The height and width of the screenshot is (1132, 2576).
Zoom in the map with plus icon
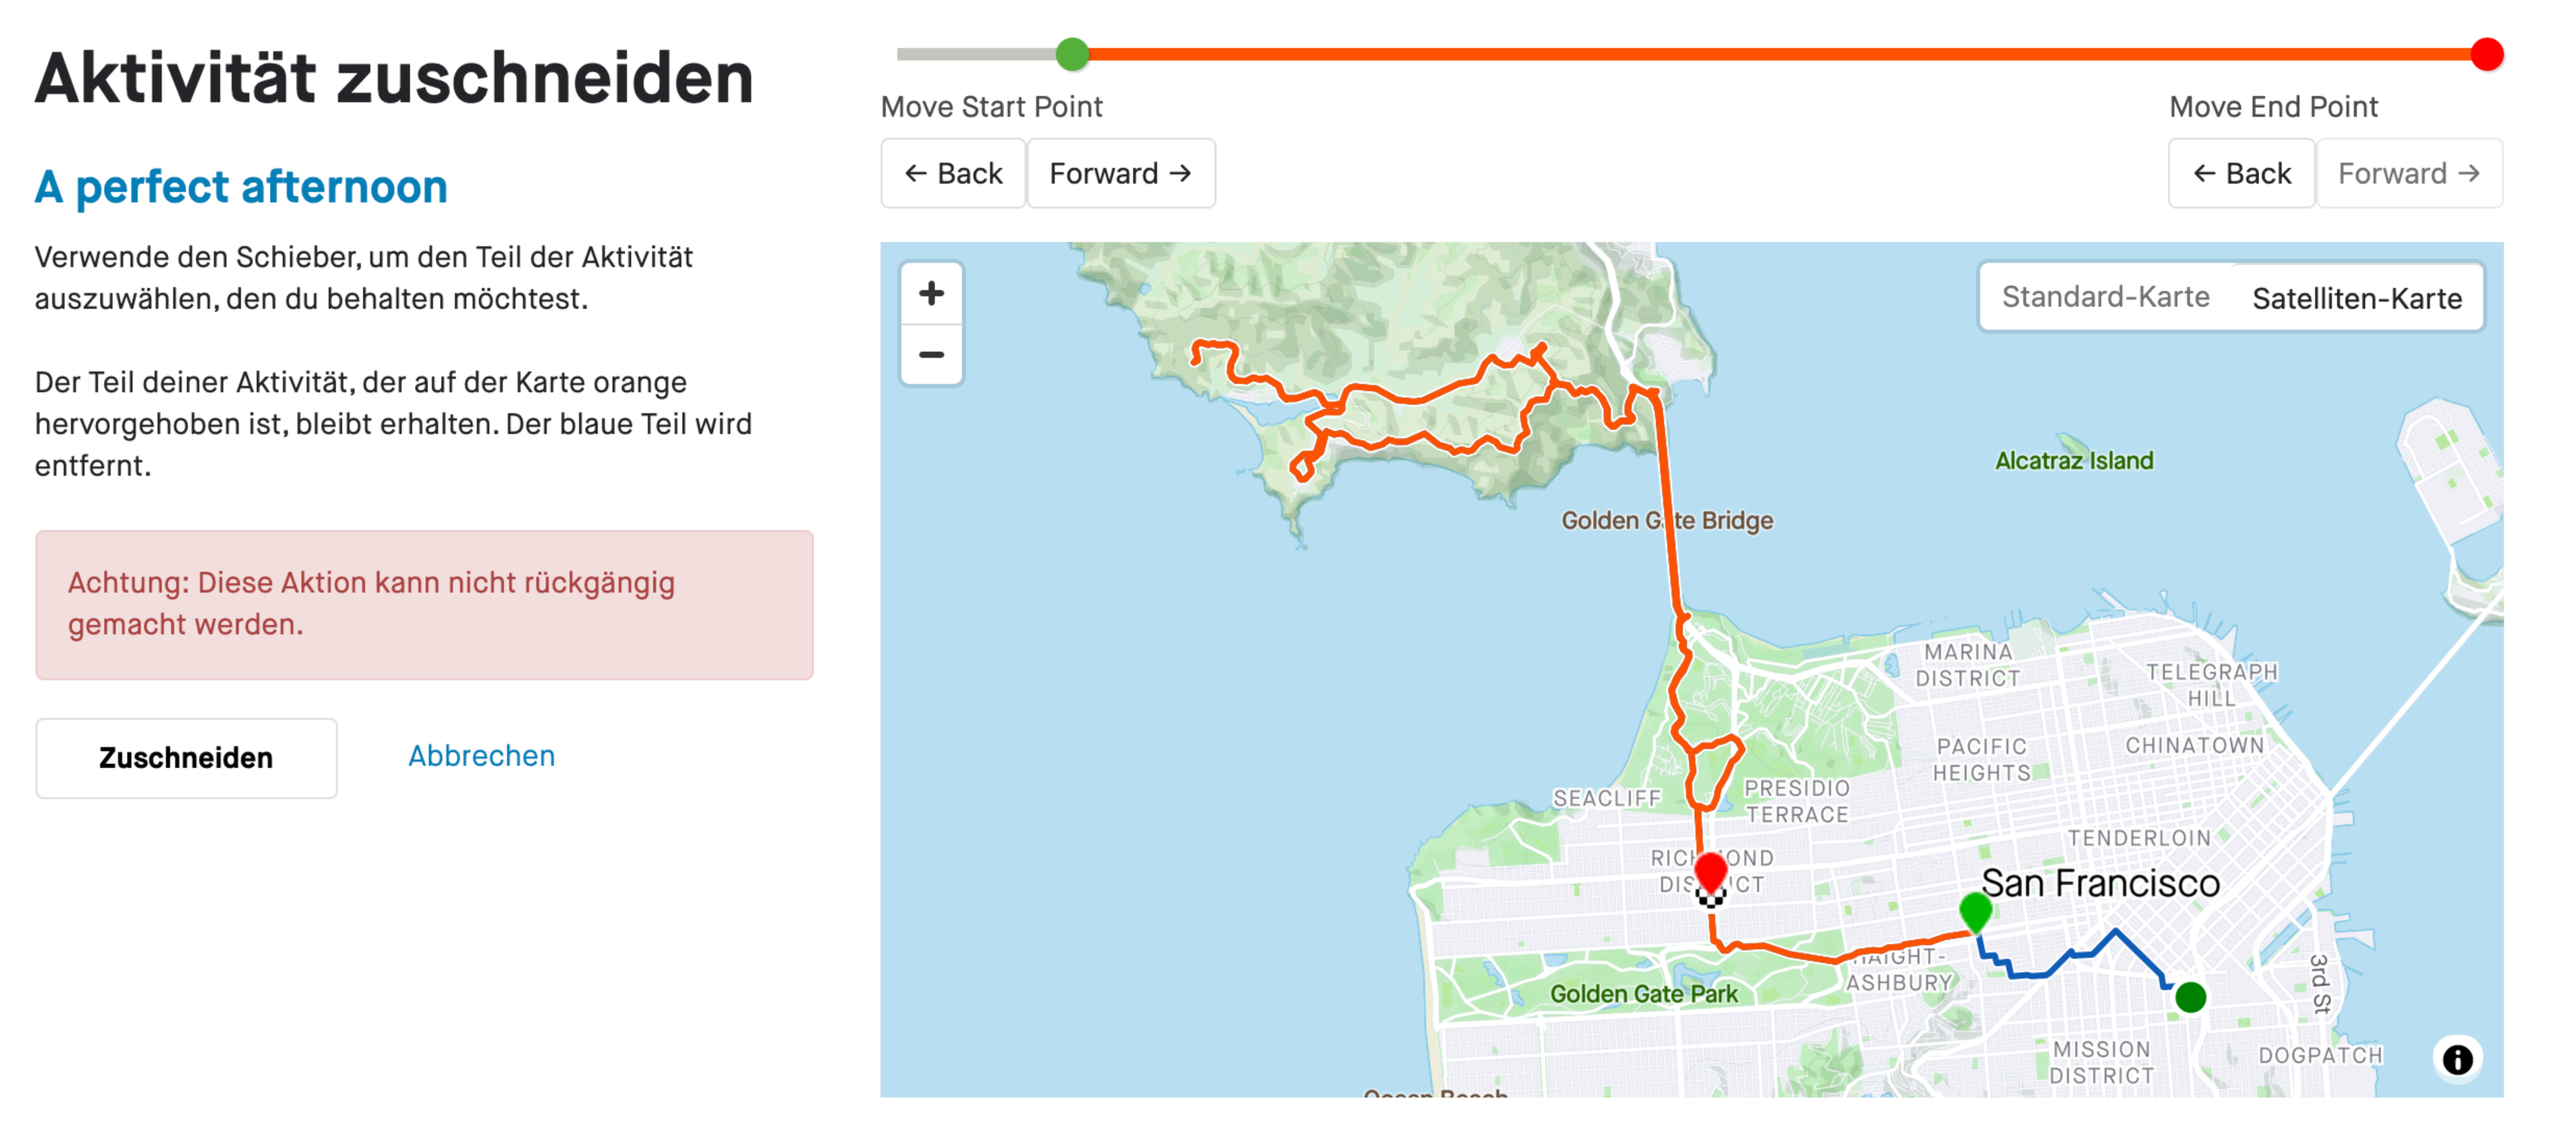931,293
